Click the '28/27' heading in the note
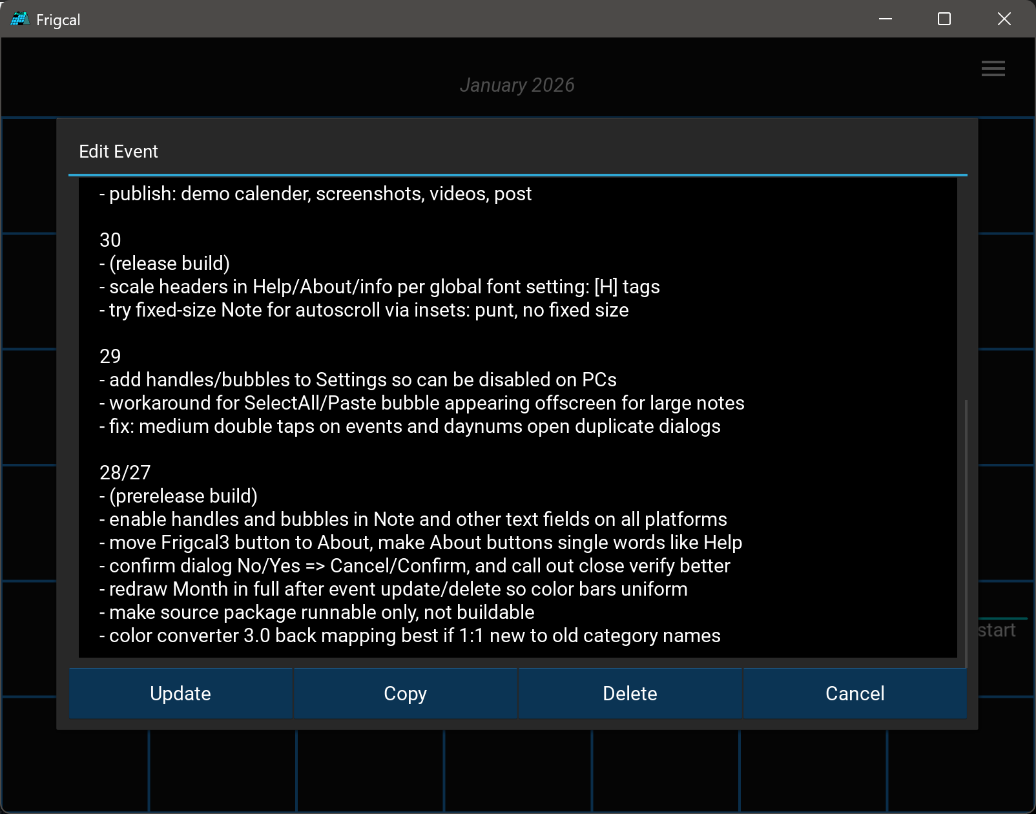The image size is (1036, 814). [125, 473]
